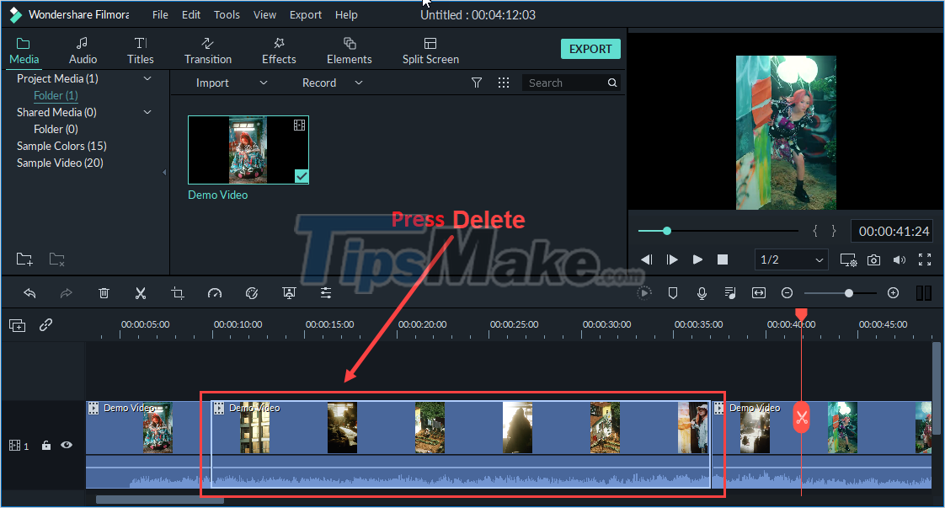The width and height of the screenshot is (945, 508).
Task: Open the Crop tool
Action: (x=178, y=292)
